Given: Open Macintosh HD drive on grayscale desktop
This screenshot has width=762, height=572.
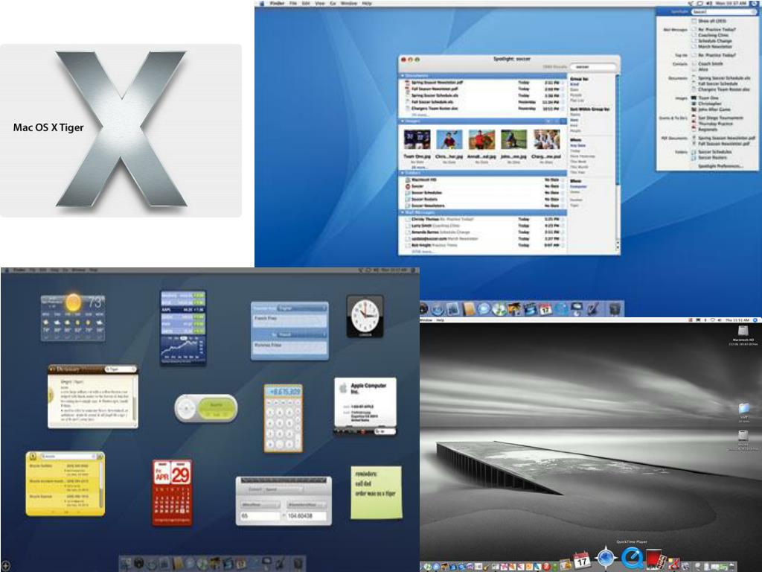Looking at the screenshot, I should 743,331.
